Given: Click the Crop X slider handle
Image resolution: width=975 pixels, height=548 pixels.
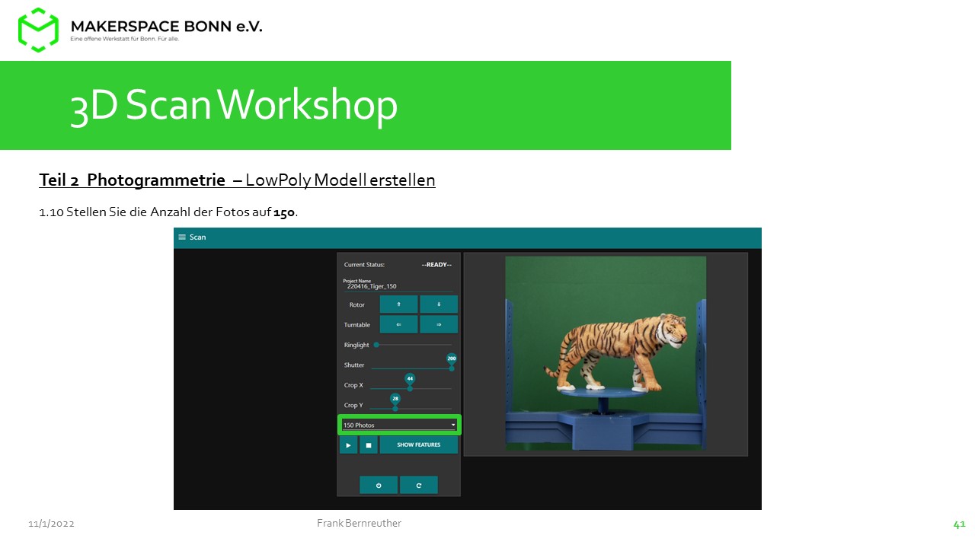Looking at the screenshot, I should coord(410,388).
